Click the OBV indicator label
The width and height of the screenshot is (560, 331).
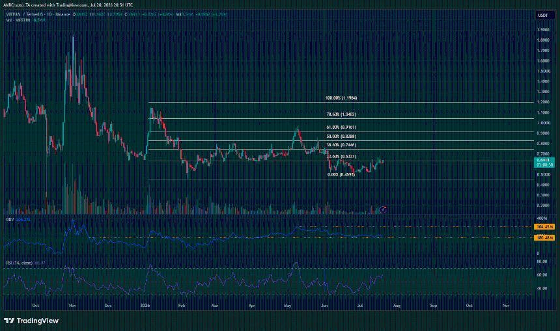(10, 220)
